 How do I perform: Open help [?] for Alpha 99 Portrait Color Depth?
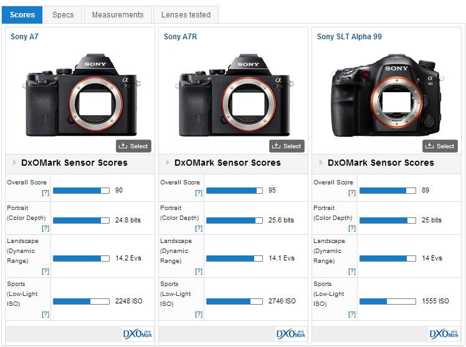click(352, 228)
